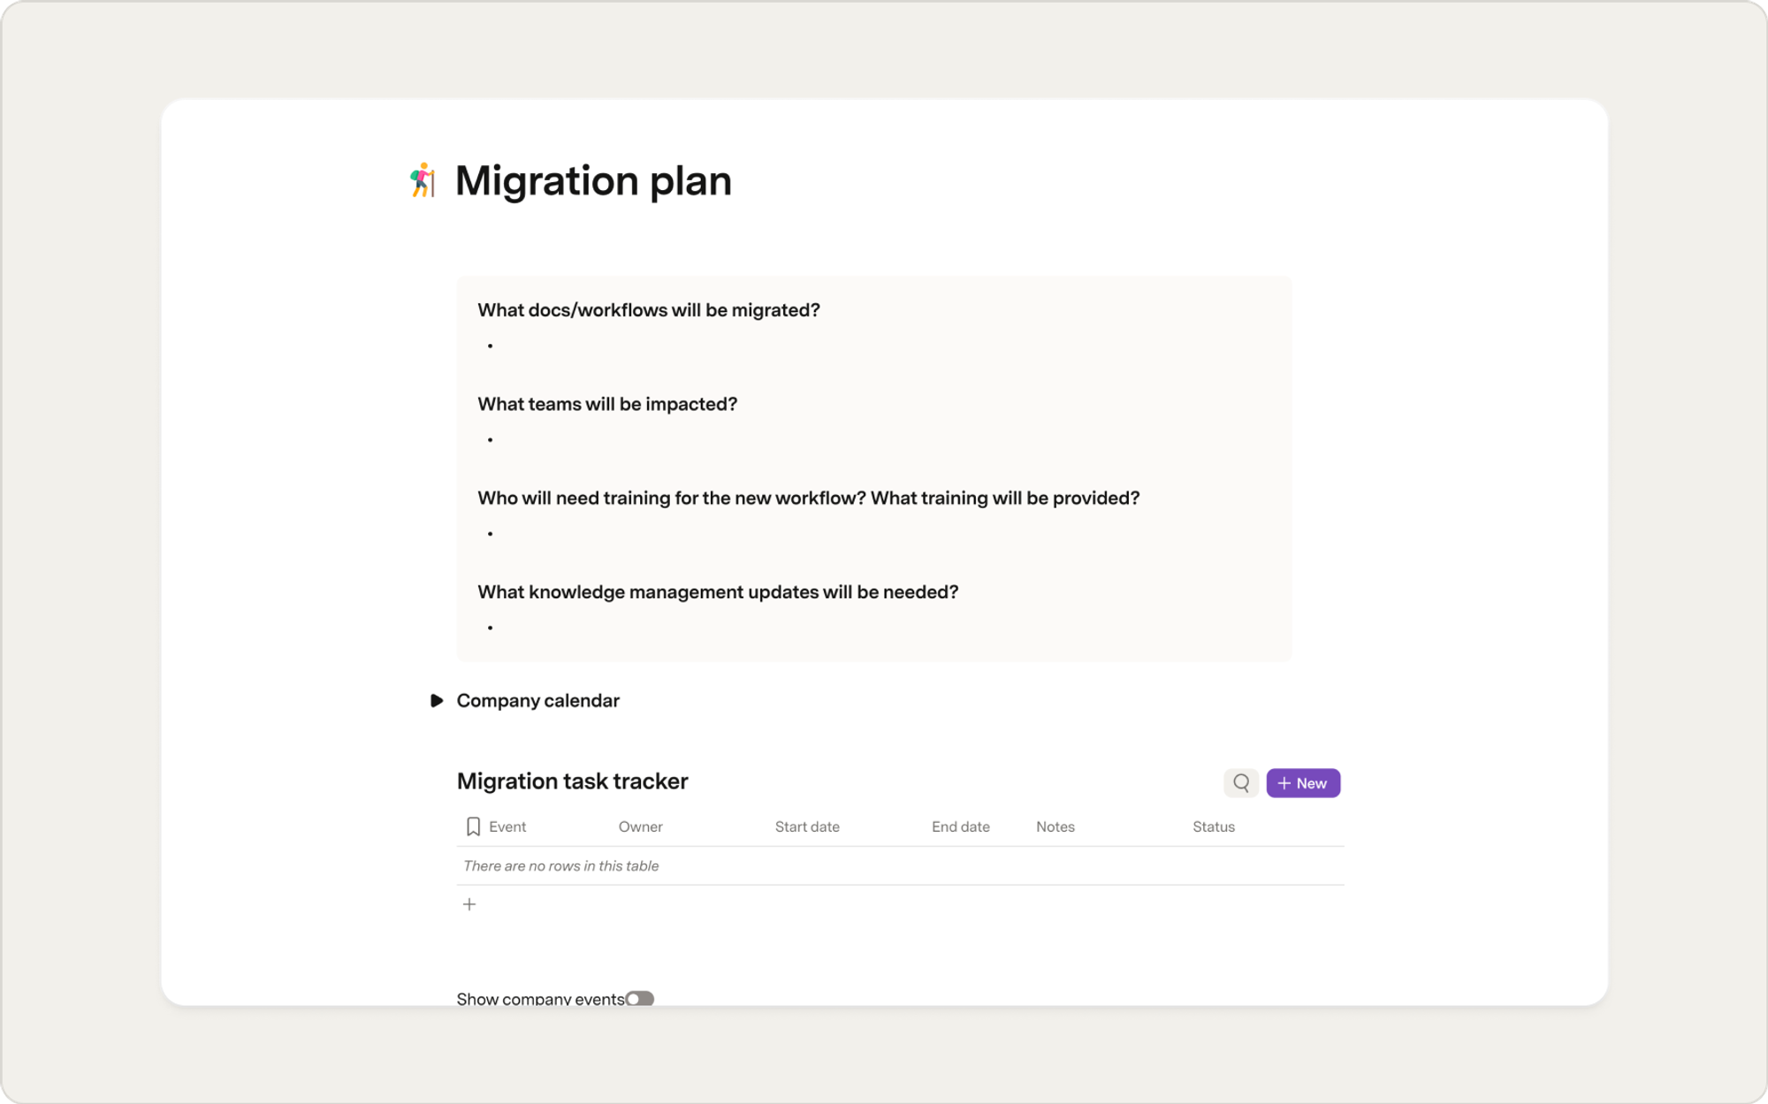This screenshot has width=1768, height=1104.
Task: Click the plus icon inside New button
Action: tap(1284, 783)
